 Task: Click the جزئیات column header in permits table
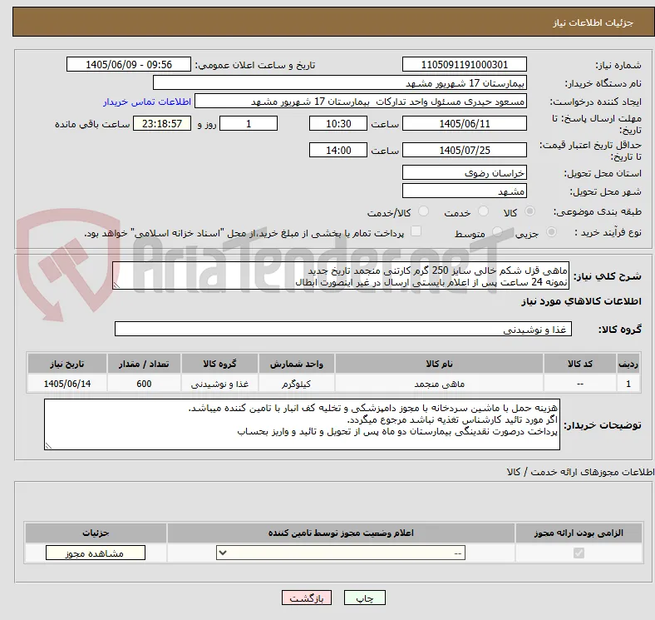click(96, 533)
